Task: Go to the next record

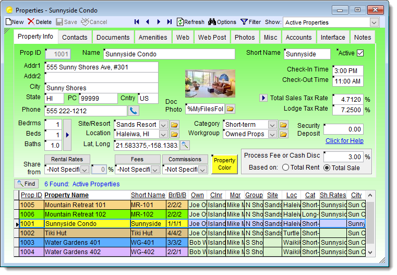Action: 159,22
